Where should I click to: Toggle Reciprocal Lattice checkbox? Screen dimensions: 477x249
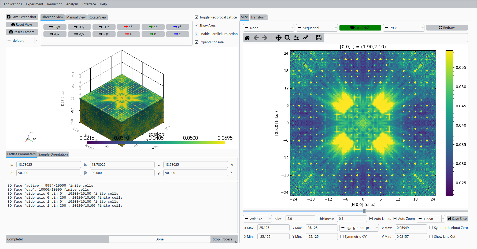click(197, 17)
